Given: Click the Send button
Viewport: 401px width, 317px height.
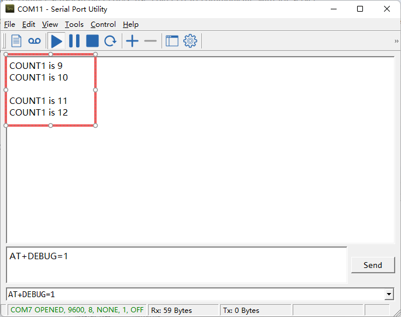Looking at the screenshot, I should pos(373,265).
